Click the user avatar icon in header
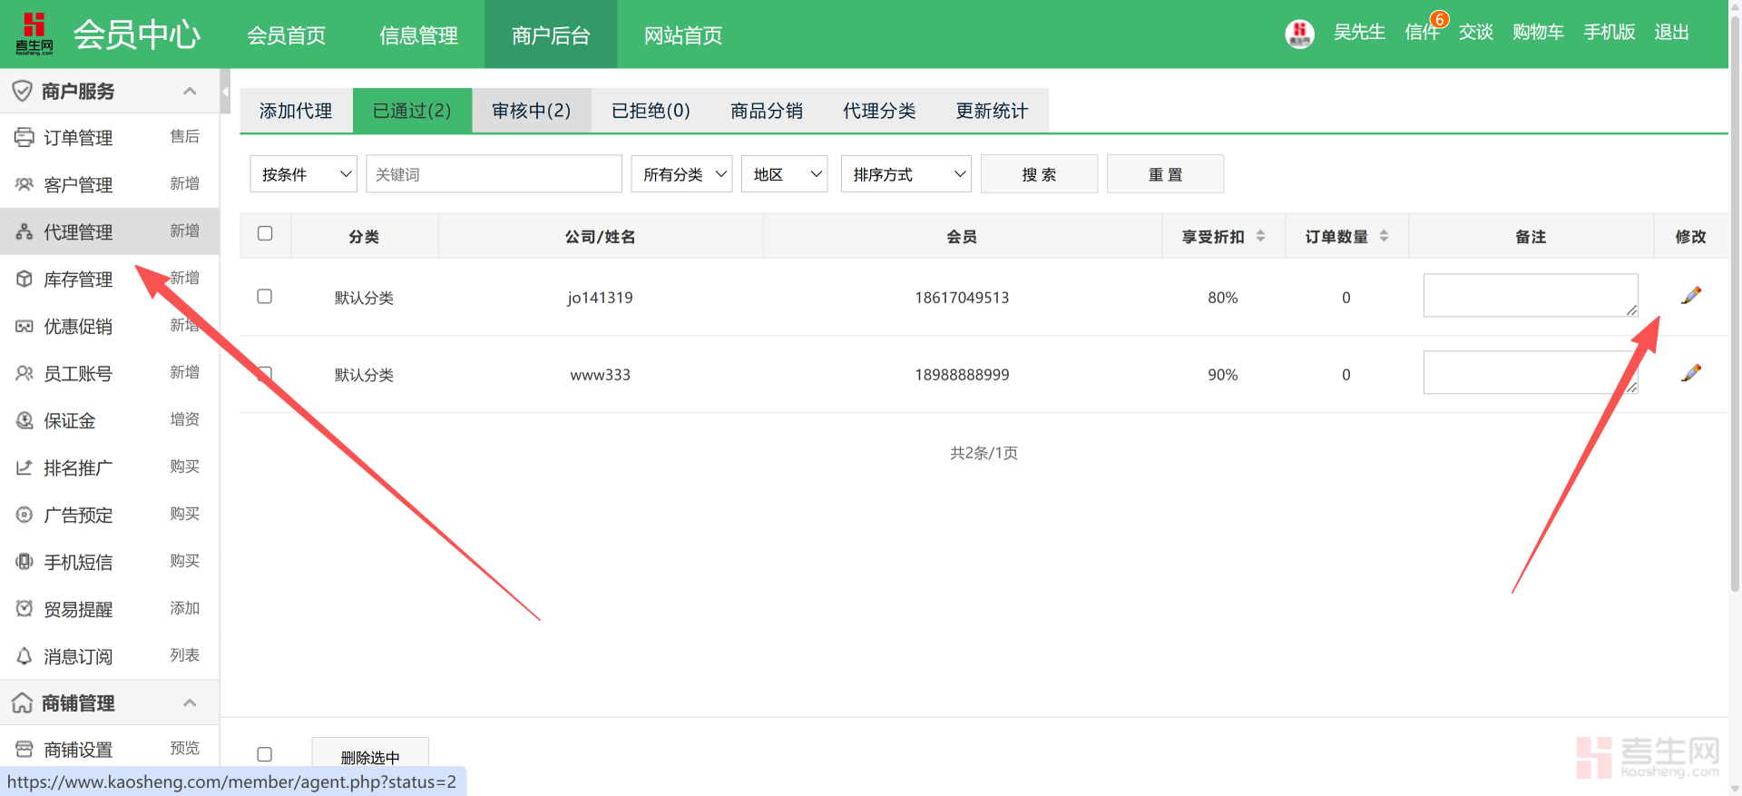The image size is (1742, 796). tap(1299, 34)
